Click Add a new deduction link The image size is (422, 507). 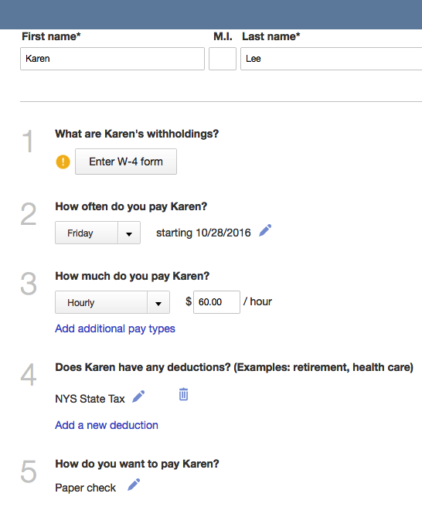coord(107,425)
